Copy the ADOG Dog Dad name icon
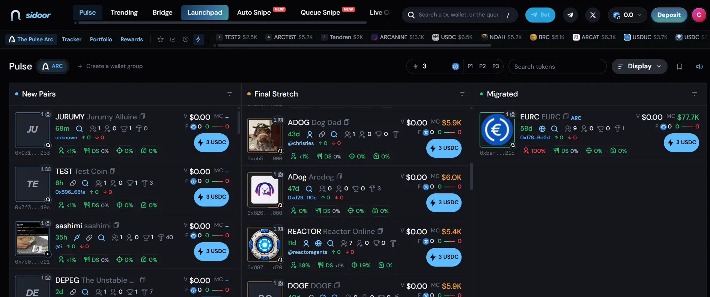 [347, 122]
